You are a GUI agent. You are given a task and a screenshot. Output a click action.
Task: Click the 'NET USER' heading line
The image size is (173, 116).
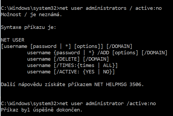[12, 40]
